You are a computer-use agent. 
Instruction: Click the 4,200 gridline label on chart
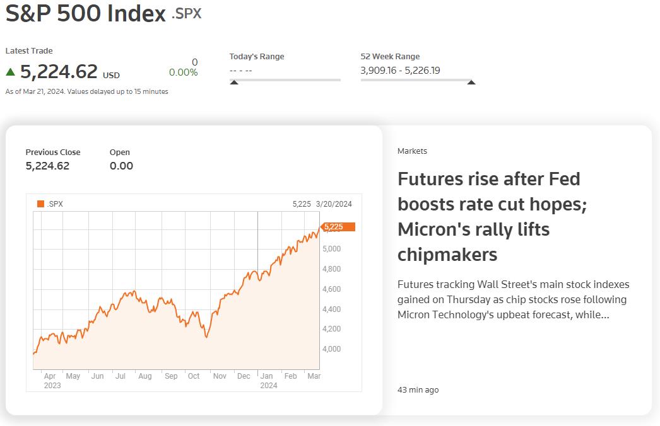pos(332,329)
